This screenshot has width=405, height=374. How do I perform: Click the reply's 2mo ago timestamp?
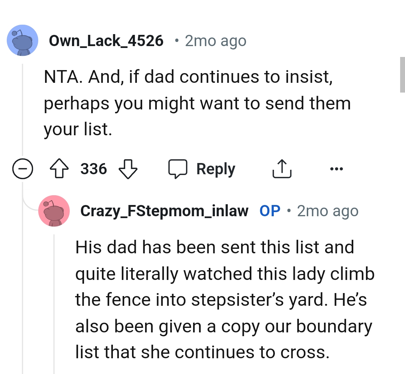click(x=327, y=211)
